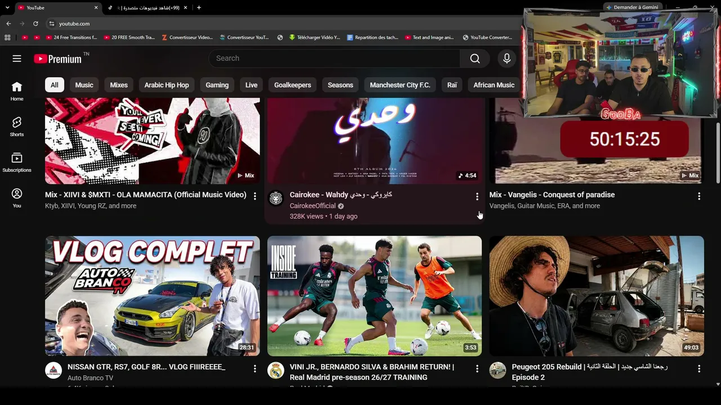Open options for XIIVI & $MXTI mix
The width and height of the screenshot is (721, 405).
point(255,196)
